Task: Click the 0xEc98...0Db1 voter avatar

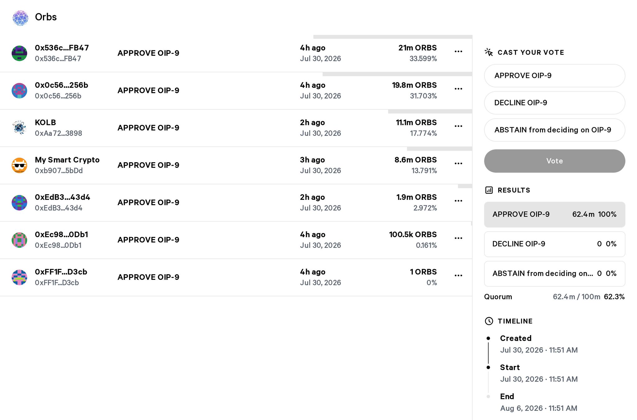Action: (19, 240)
